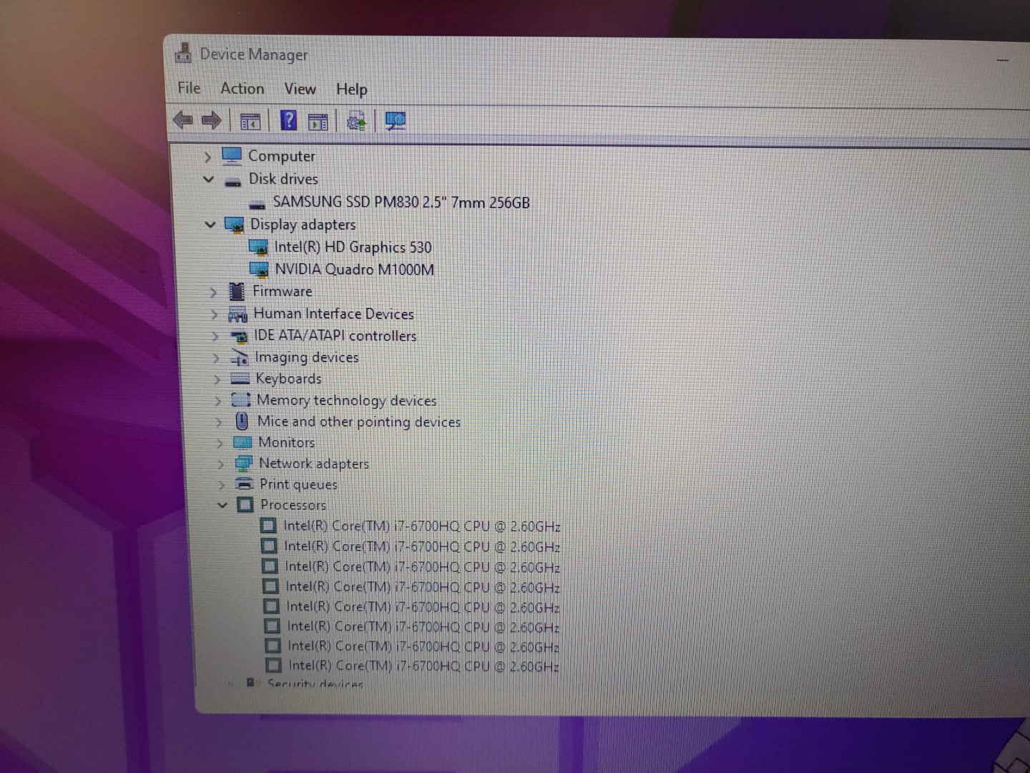Click the Imaging devices icon

[x=239, y=357]
